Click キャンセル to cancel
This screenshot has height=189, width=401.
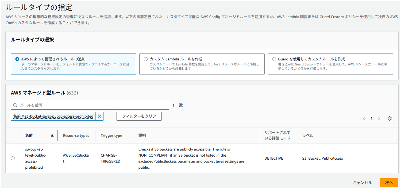point(362,183)
